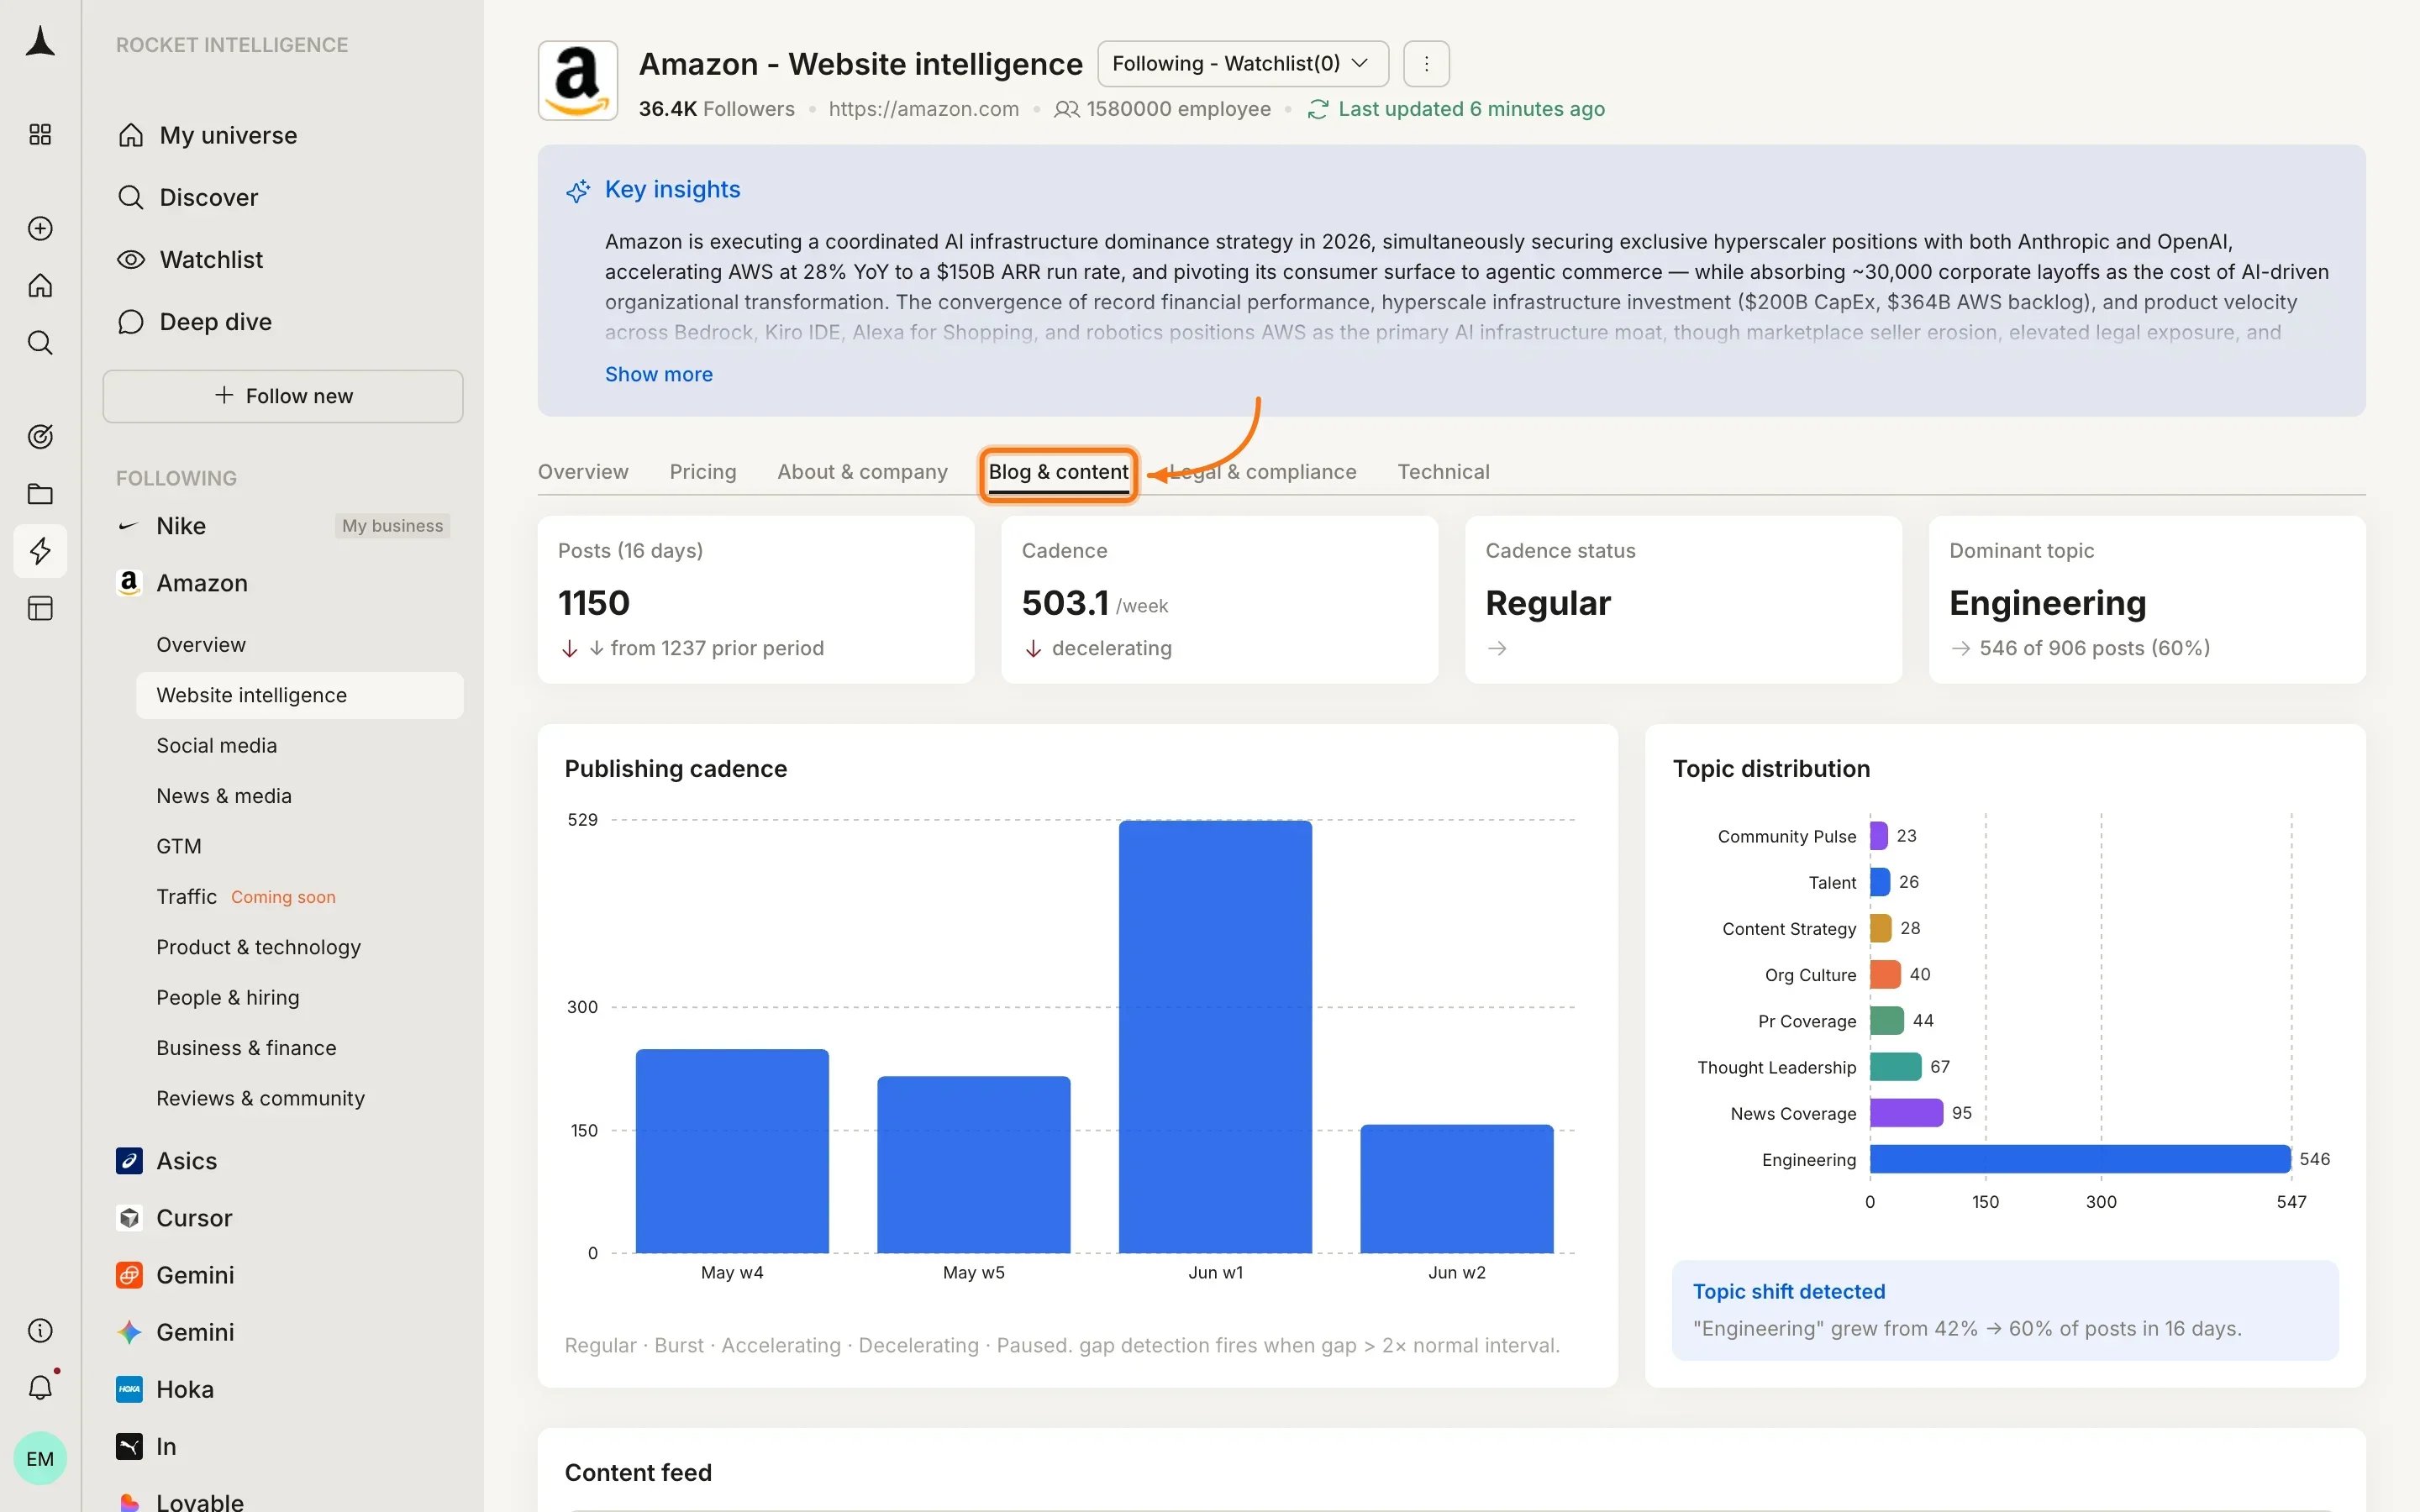The image size is (2420, 1512).
Task: Click the Amazon logo in the page header
Action: click(x=578, y=80)
